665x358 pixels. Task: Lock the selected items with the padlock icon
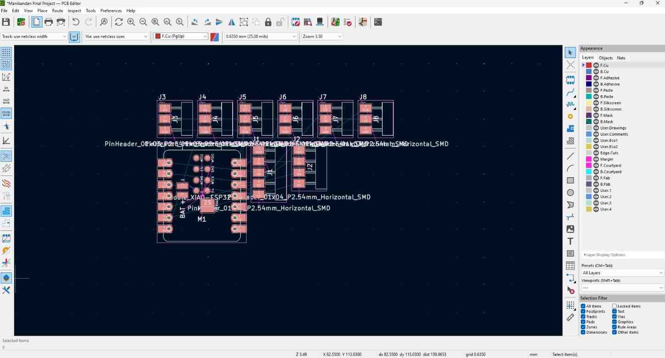pos(268,22)
